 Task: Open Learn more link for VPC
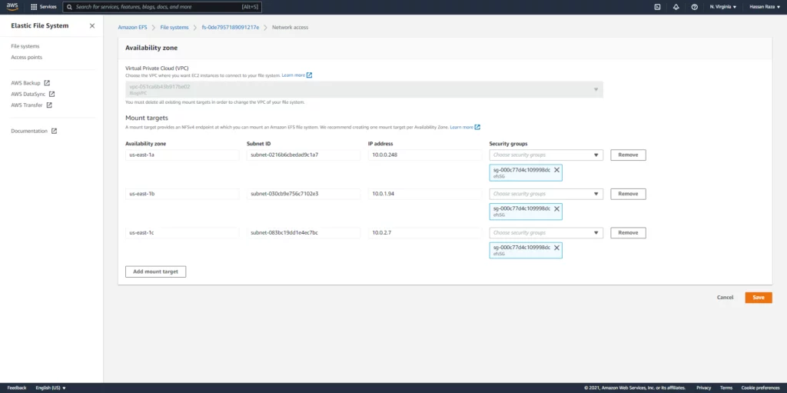297,75
